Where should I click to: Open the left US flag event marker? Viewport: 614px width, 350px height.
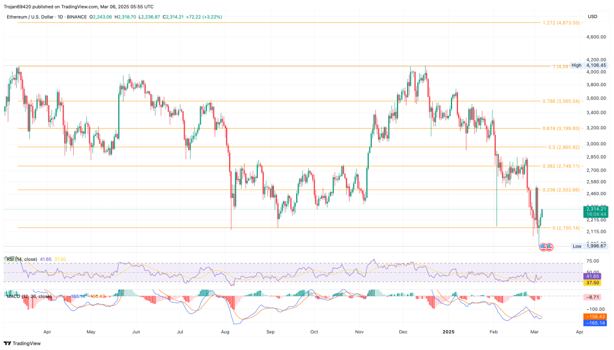click(543, 247)
